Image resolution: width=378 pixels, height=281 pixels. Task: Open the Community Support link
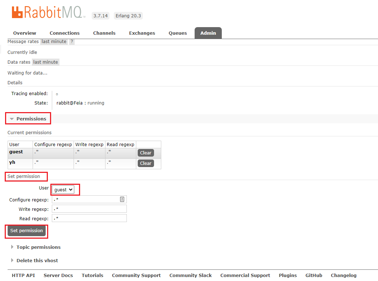(136, 275)
